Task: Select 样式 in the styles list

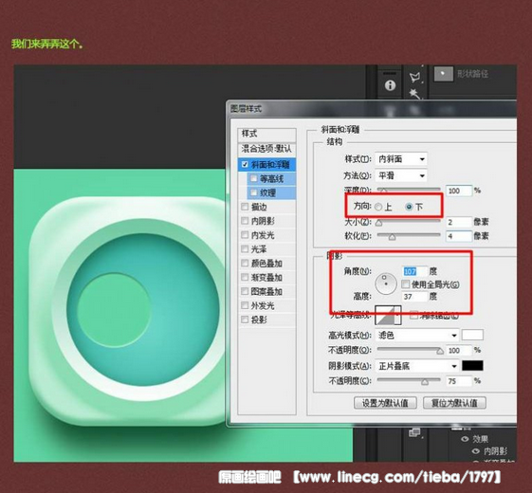Action: [267, 134]
